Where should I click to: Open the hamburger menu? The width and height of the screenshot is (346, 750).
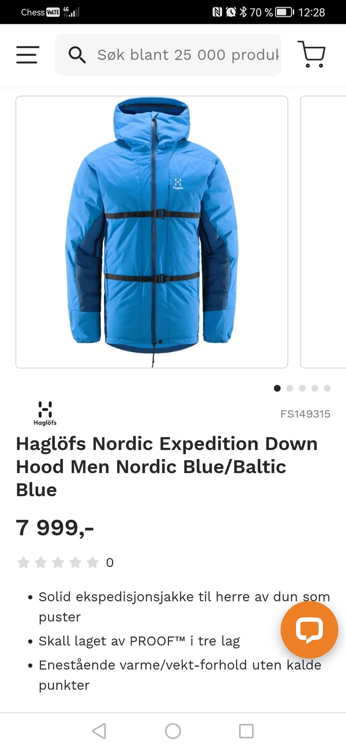(27, 55)
